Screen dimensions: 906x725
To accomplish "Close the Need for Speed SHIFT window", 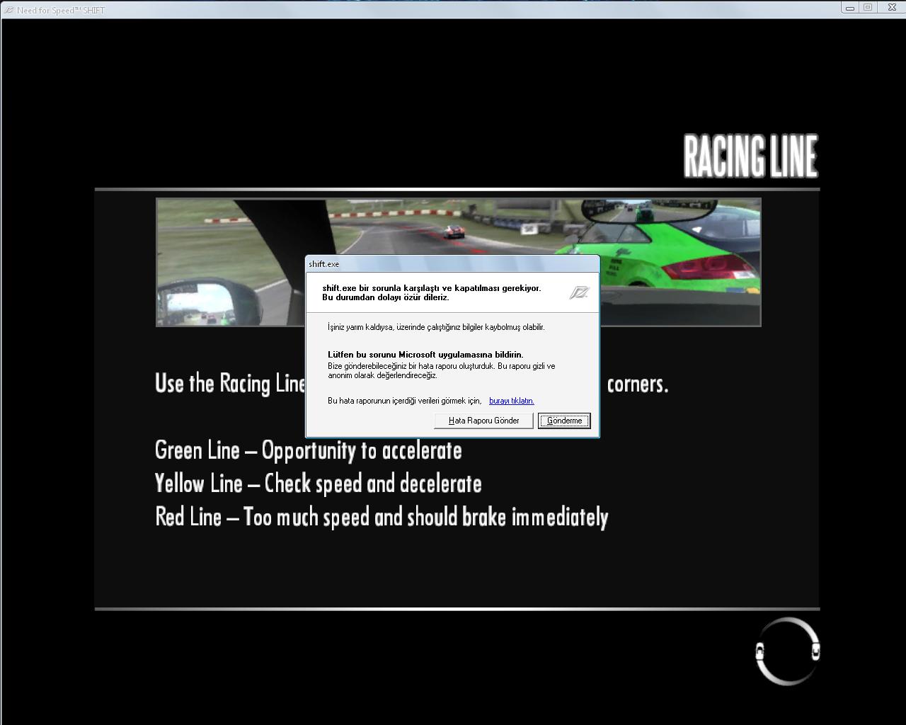I will click(x=892, y=7).
